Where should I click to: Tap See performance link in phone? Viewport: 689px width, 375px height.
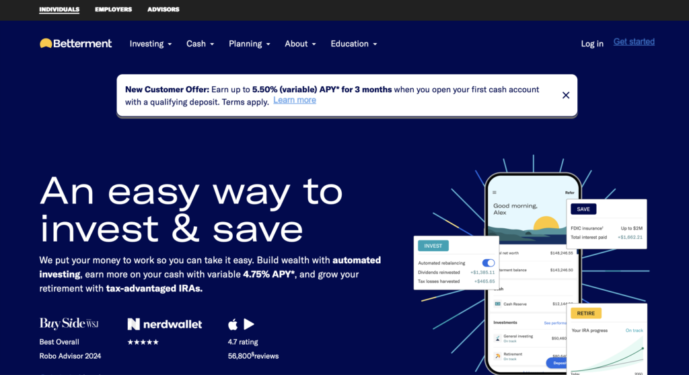pyautogui.click(x=555, y=323)
